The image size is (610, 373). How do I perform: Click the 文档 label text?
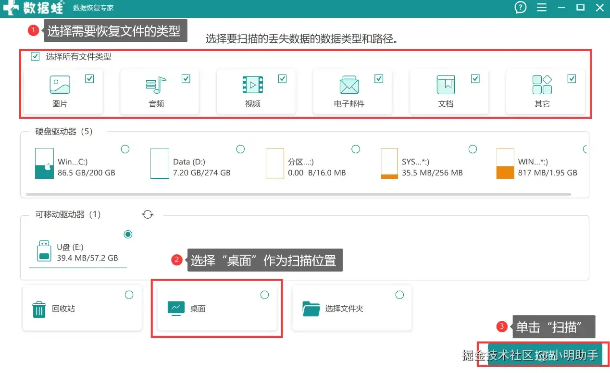click(446, 104)
